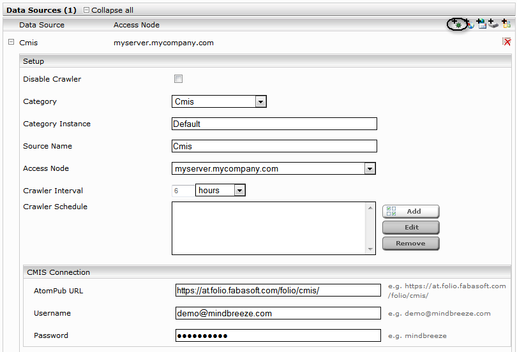517x352 pixels.
Task: Collapse the Cmis data source row
Action: click(x=11, y=43)
